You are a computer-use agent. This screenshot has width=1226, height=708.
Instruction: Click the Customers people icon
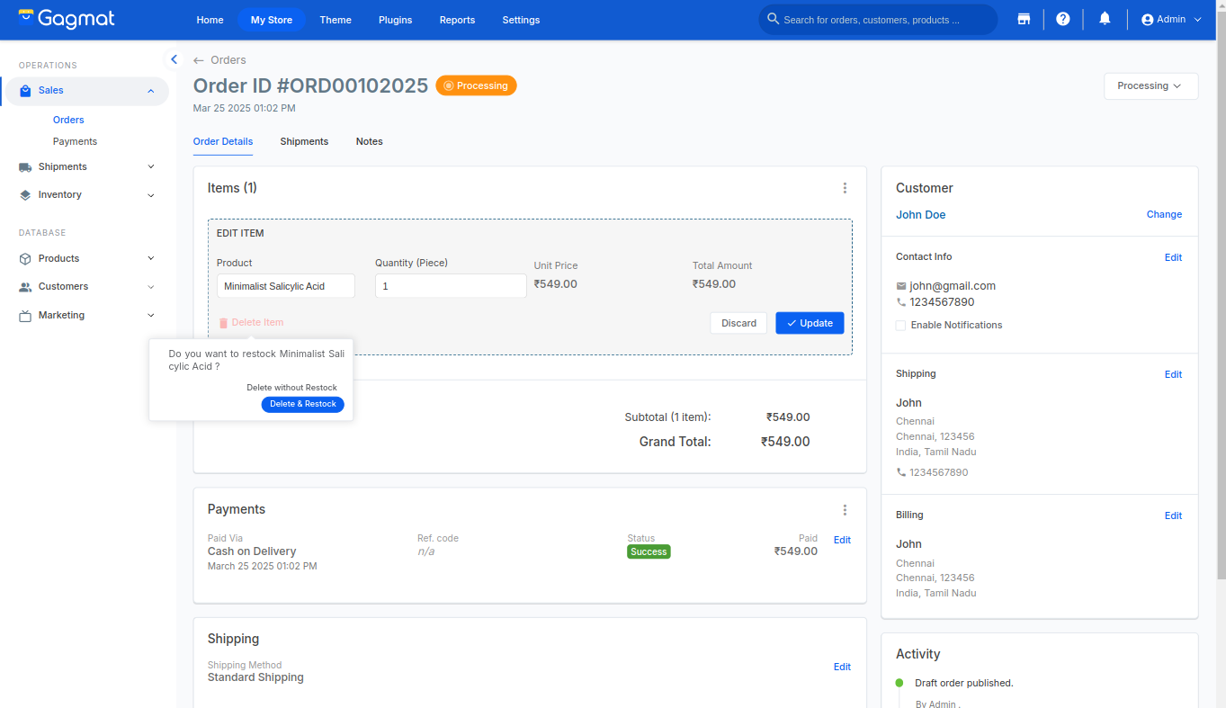tap(25, 287)
